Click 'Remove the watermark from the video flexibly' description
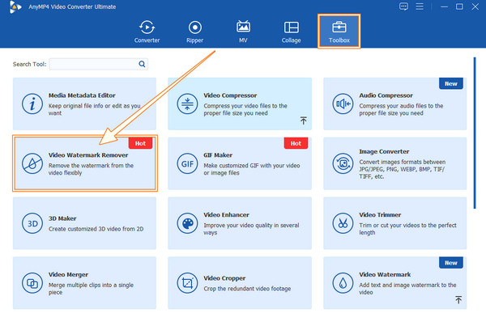This screenshot has height=313, width=486. (x=91, y=169)
